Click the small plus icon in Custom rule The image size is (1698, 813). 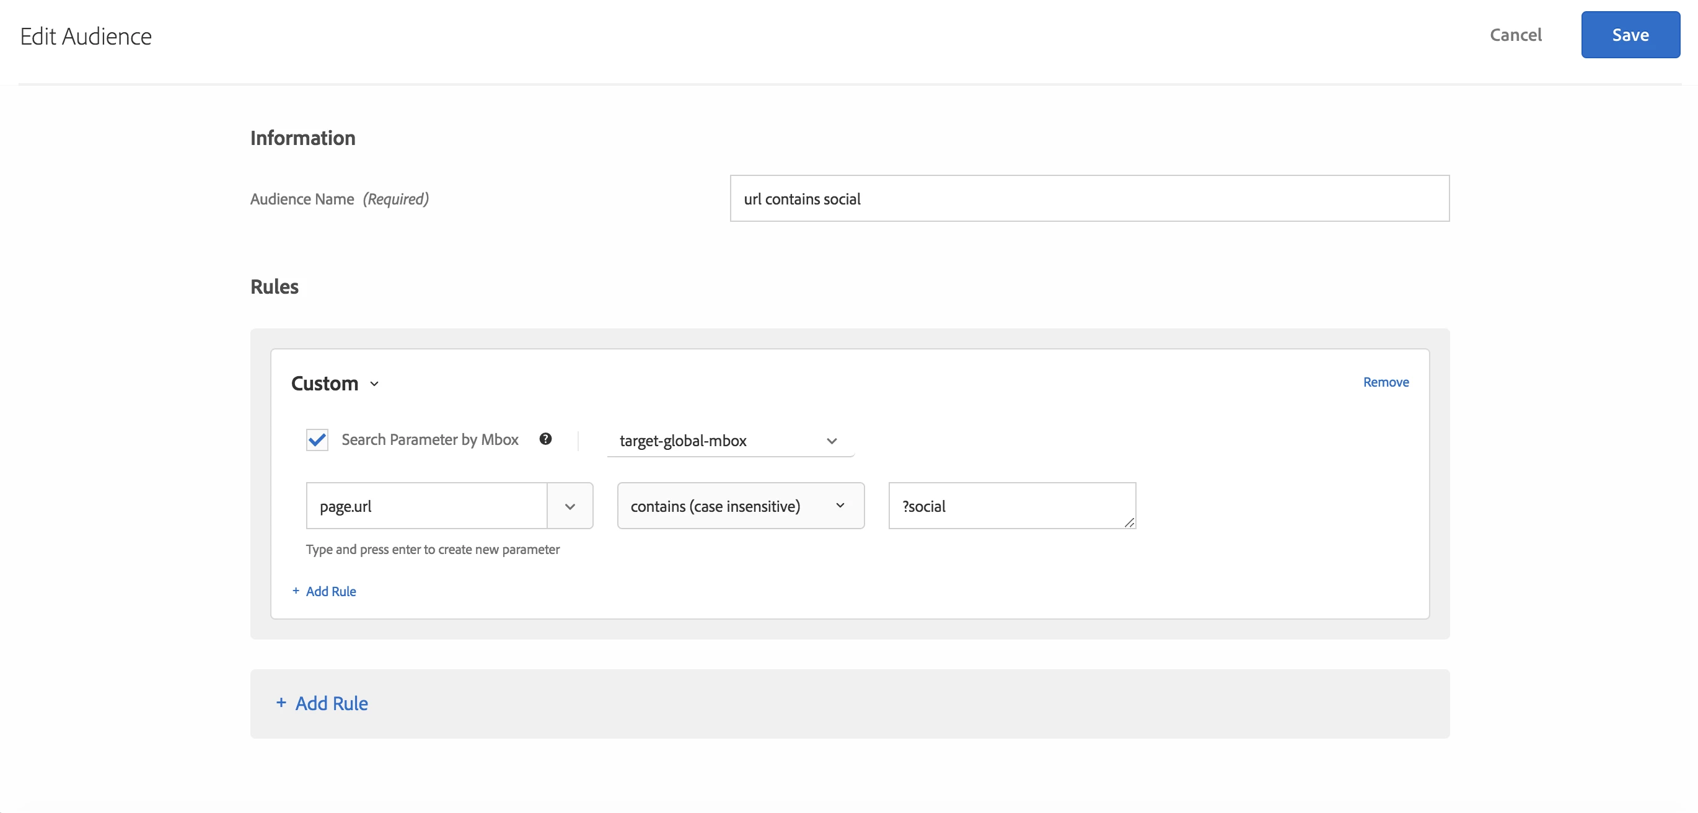[x=296, y=591]
